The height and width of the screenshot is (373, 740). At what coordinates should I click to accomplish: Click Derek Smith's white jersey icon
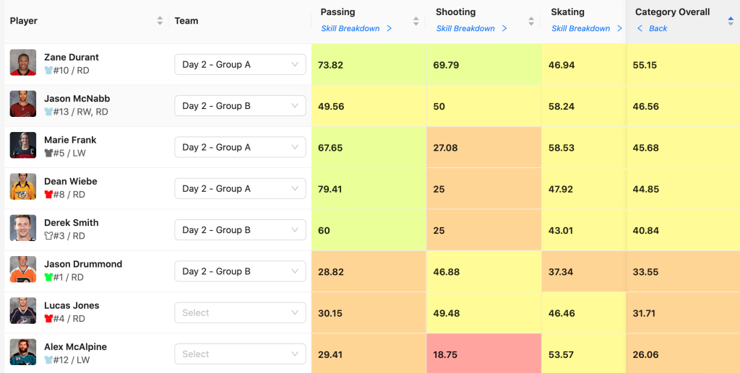48,237
